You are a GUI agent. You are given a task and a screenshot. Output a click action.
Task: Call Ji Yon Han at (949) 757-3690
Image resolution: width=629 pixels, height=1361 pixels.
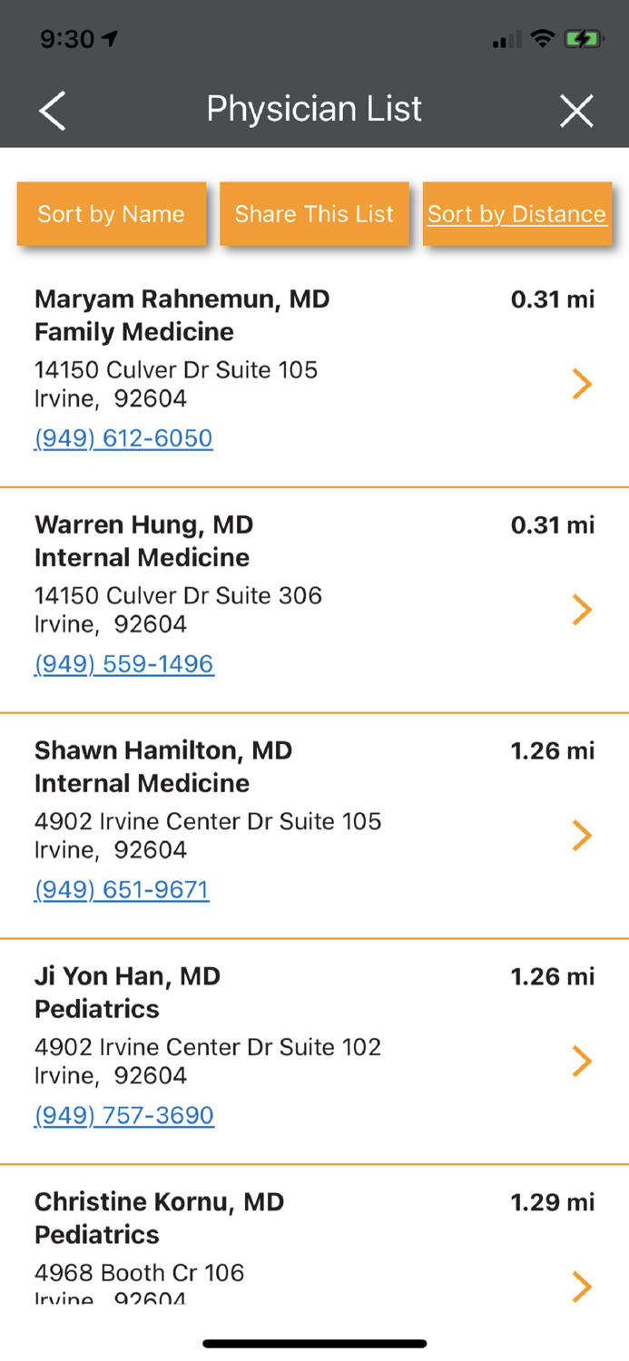pos(124,1115)
